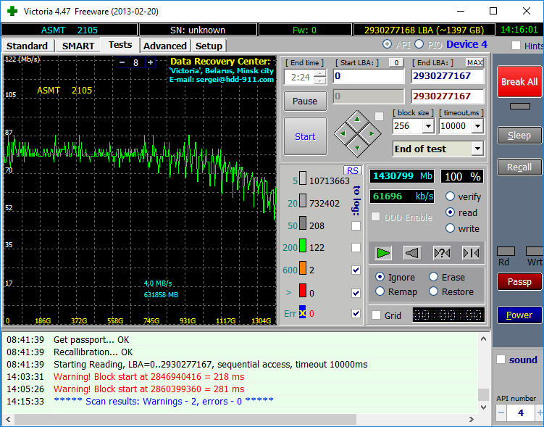Open the End of test dropdown
The width and height of the screenshot is (544, 427).
[x=477, y=149]
